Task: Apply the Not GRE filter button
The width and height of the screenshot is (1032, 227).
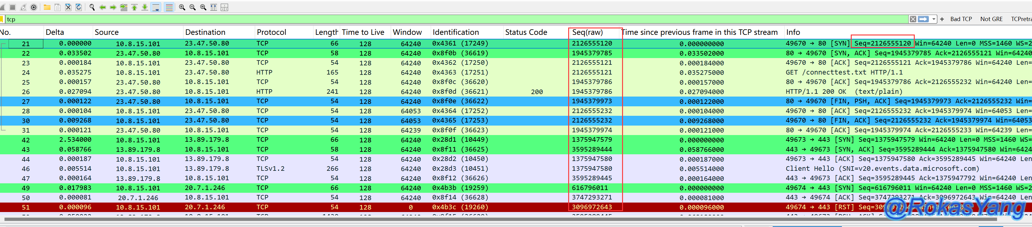Action: 991,19
